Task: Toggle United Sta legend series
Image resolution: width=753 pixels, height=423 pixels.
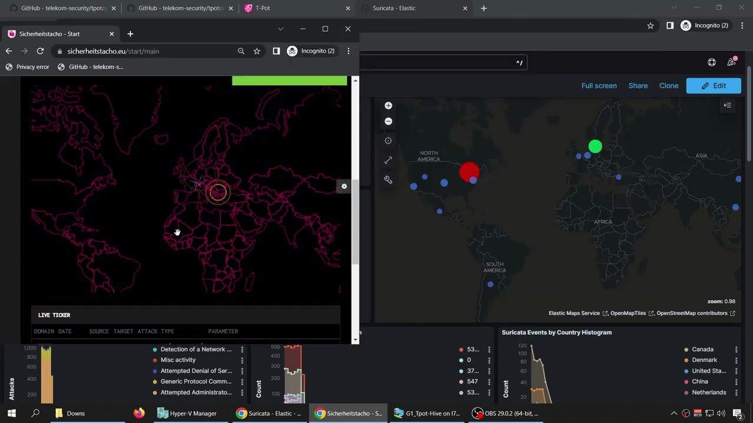Action: click(x=708, y=371)
